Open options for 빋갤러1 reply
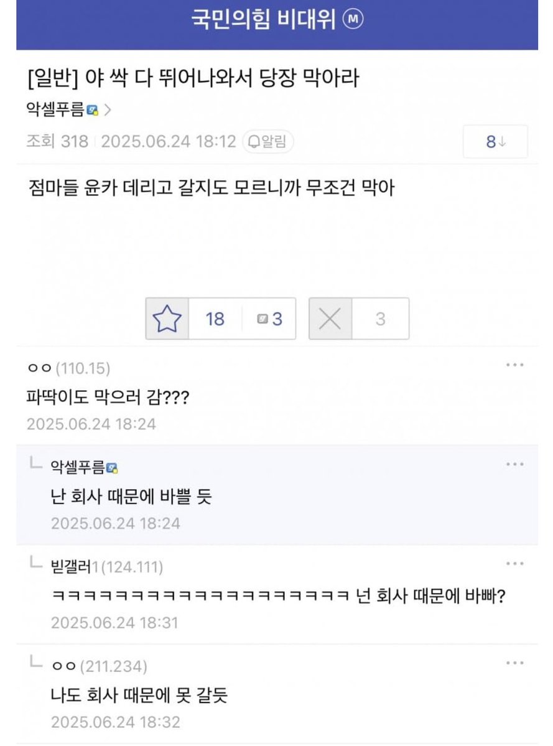The image size is (553, 746). [x=515, y=564]
